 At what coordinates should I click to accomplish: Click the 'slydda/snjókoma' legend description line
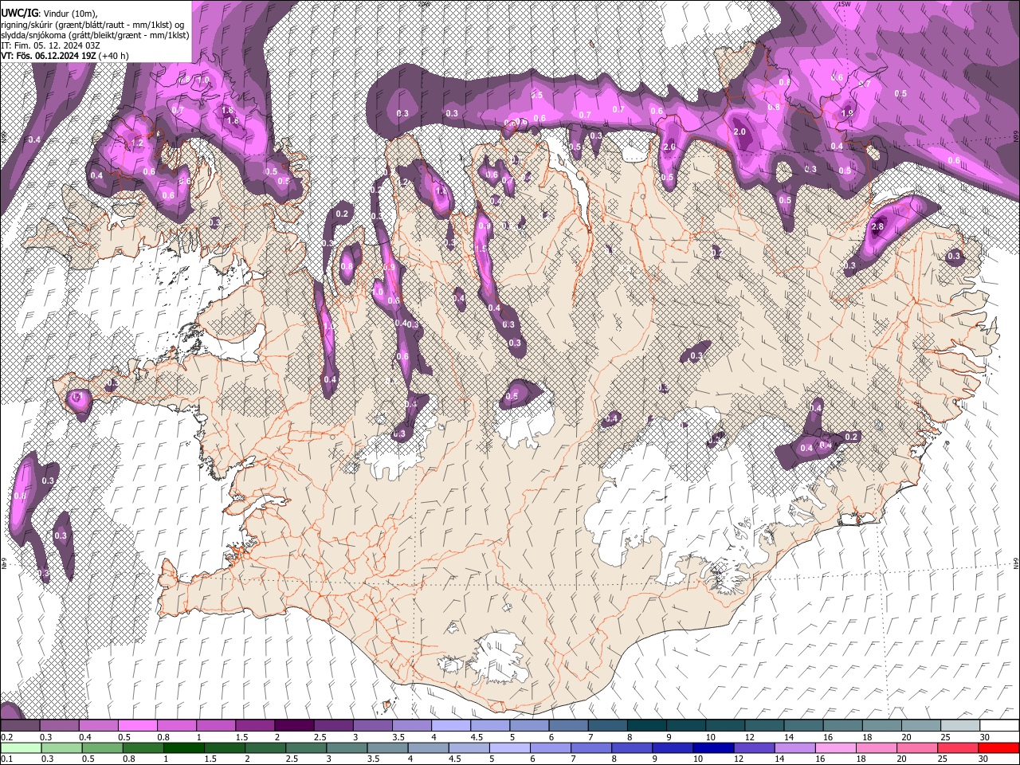tap(95, 34)
